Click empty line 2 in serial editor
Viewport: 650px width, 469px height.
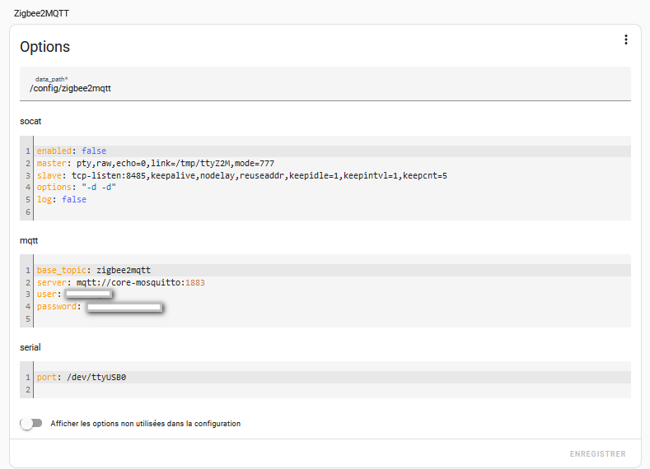[332, 389]
